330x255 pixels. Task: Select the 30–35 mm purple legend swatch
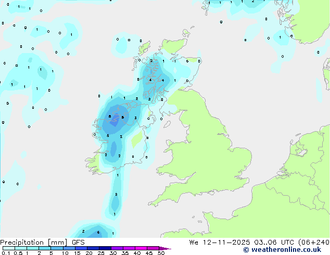(x=117, y=248)
